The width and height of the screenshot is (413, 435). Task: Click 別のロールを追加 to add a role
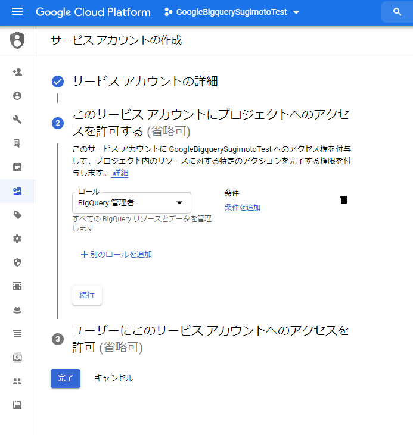point(116,254)
